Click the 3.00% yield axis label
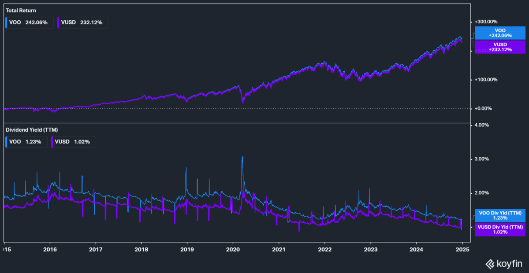Image resolution: width=529 pixels, height=273 pixels. coord(481,159)
